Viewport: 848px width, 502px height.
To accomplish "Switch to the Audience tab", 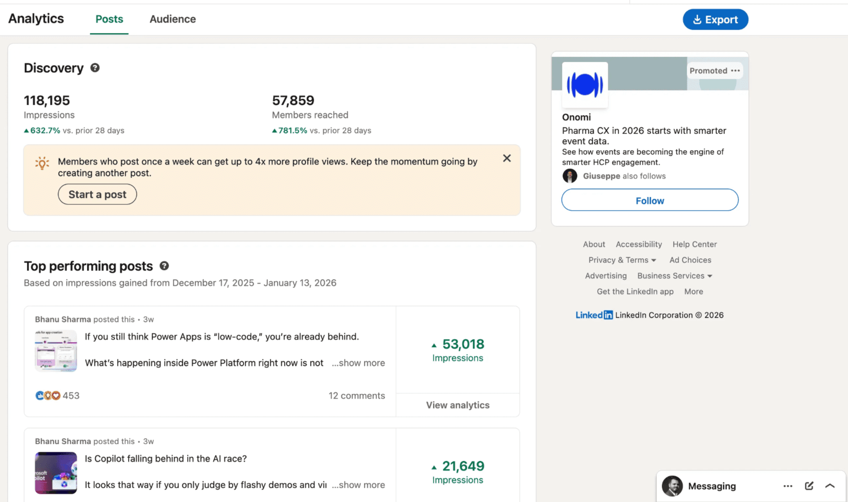I will point(173,19).
